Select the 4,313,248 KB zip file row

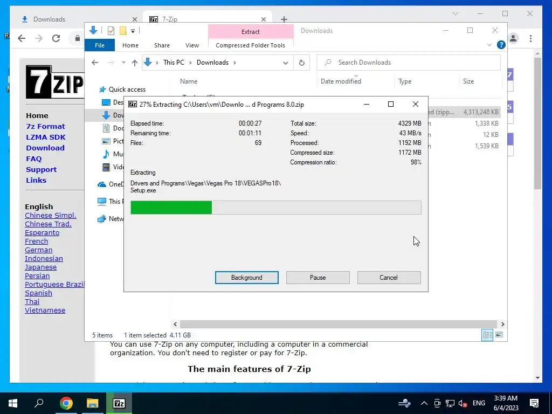(464, 112)
